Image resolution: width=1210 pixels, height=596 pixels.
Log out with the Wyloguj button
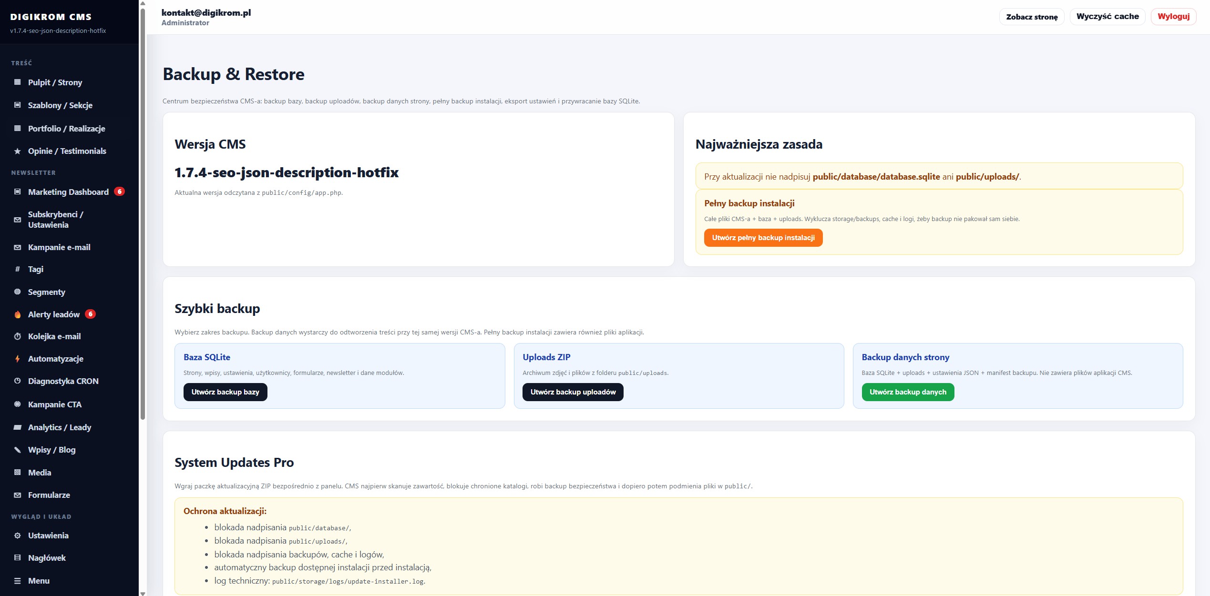1173,17
